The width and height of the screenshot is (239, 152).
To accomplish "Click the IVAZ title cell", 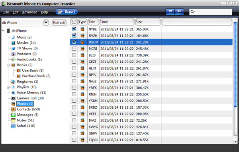I will click(92, 121).
